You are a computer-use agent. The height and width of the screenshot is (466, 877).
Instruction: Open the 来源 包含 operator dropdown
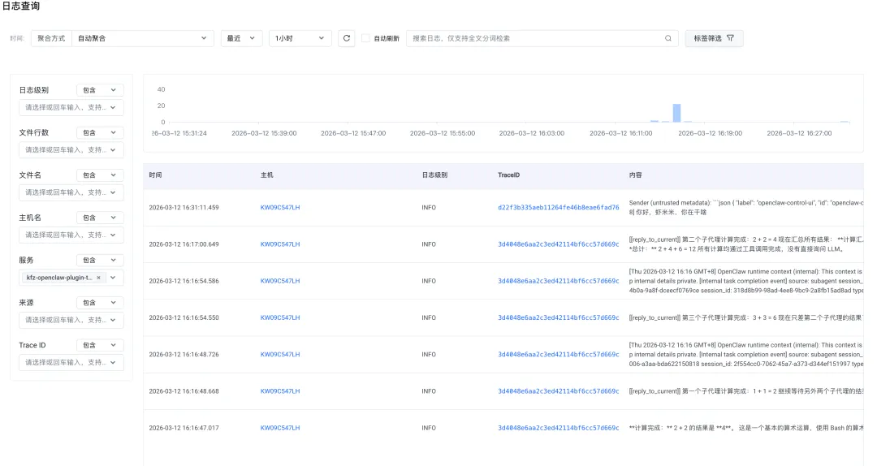pos(100,303)
